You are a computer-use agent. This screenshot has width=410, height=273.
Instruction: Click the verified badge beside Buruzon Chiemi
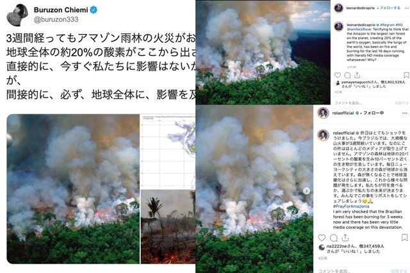pos(94,10)
